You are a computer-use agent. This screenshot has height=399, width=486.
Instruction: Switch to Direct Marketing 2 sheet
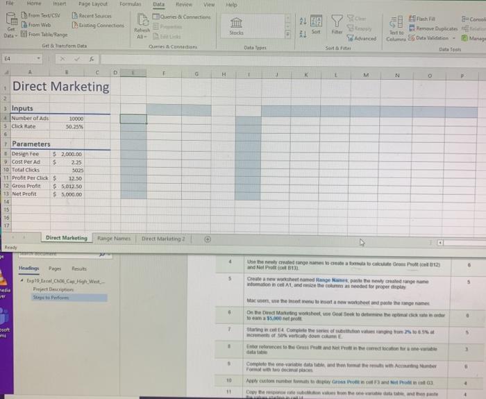pos(163,239)
